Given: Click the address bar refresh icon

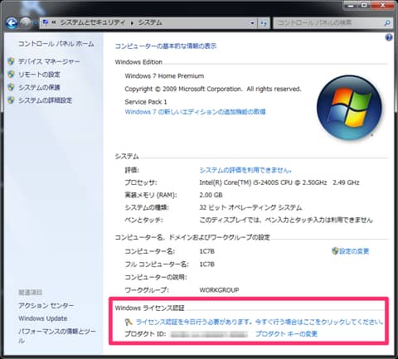Looking at the screenshot, I should point(264,23).
